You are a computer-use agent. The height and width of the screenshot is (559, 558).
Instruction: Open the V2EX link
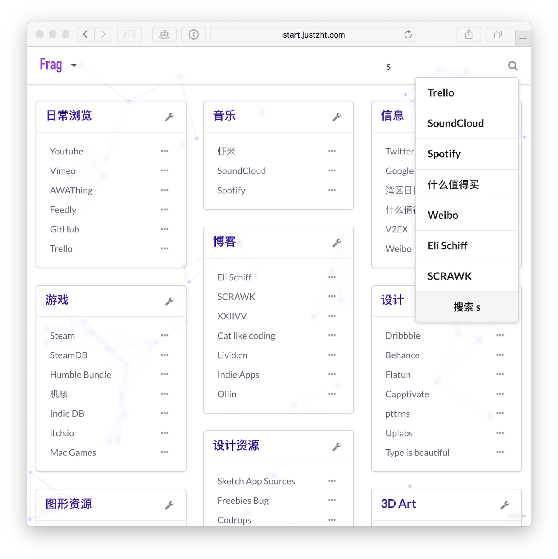[397, 229]
